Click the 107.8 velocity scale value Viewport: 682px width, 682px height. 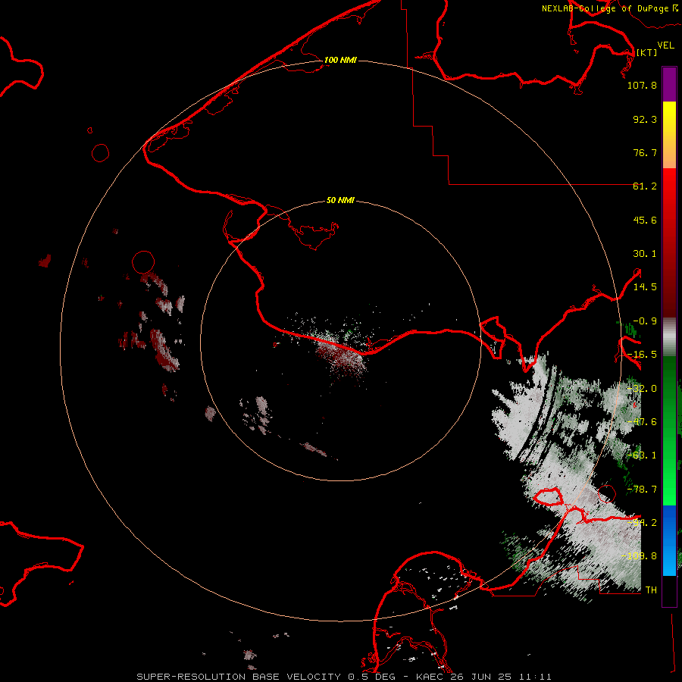642,85
